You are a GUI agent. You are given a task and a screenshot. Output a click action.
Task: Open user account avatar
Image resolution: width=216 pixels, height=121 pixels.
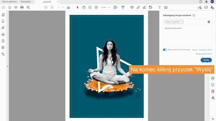coord(212,2)
